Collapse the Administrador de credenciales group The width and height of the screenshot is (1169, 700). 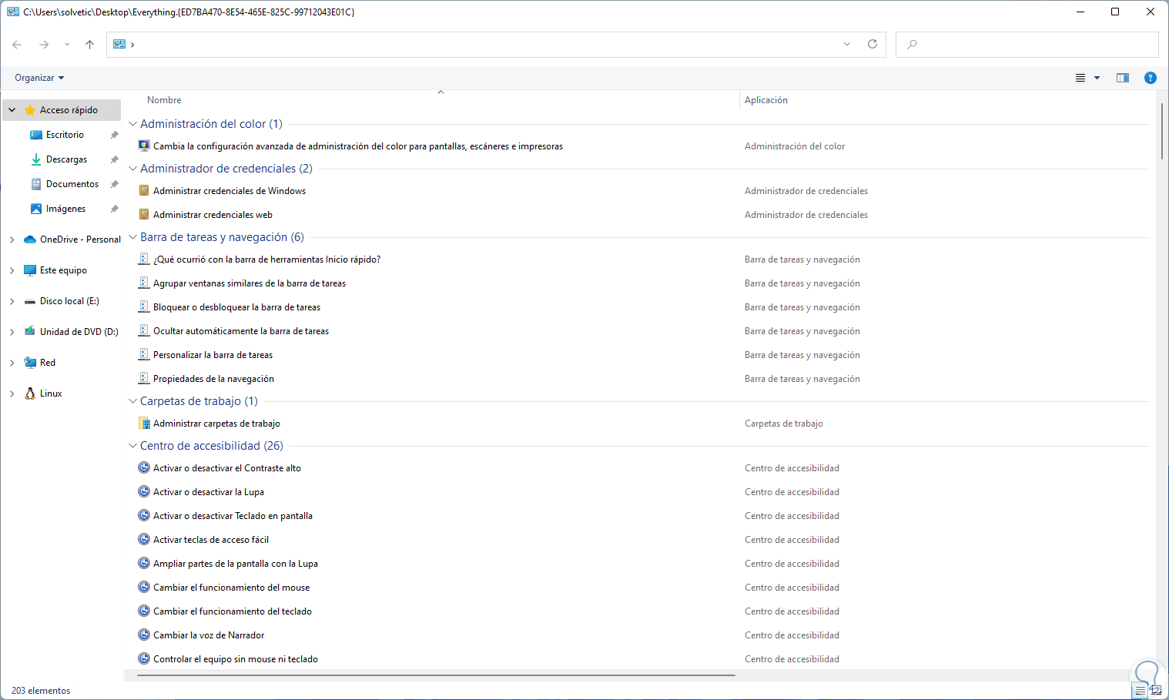coord(132,169)
